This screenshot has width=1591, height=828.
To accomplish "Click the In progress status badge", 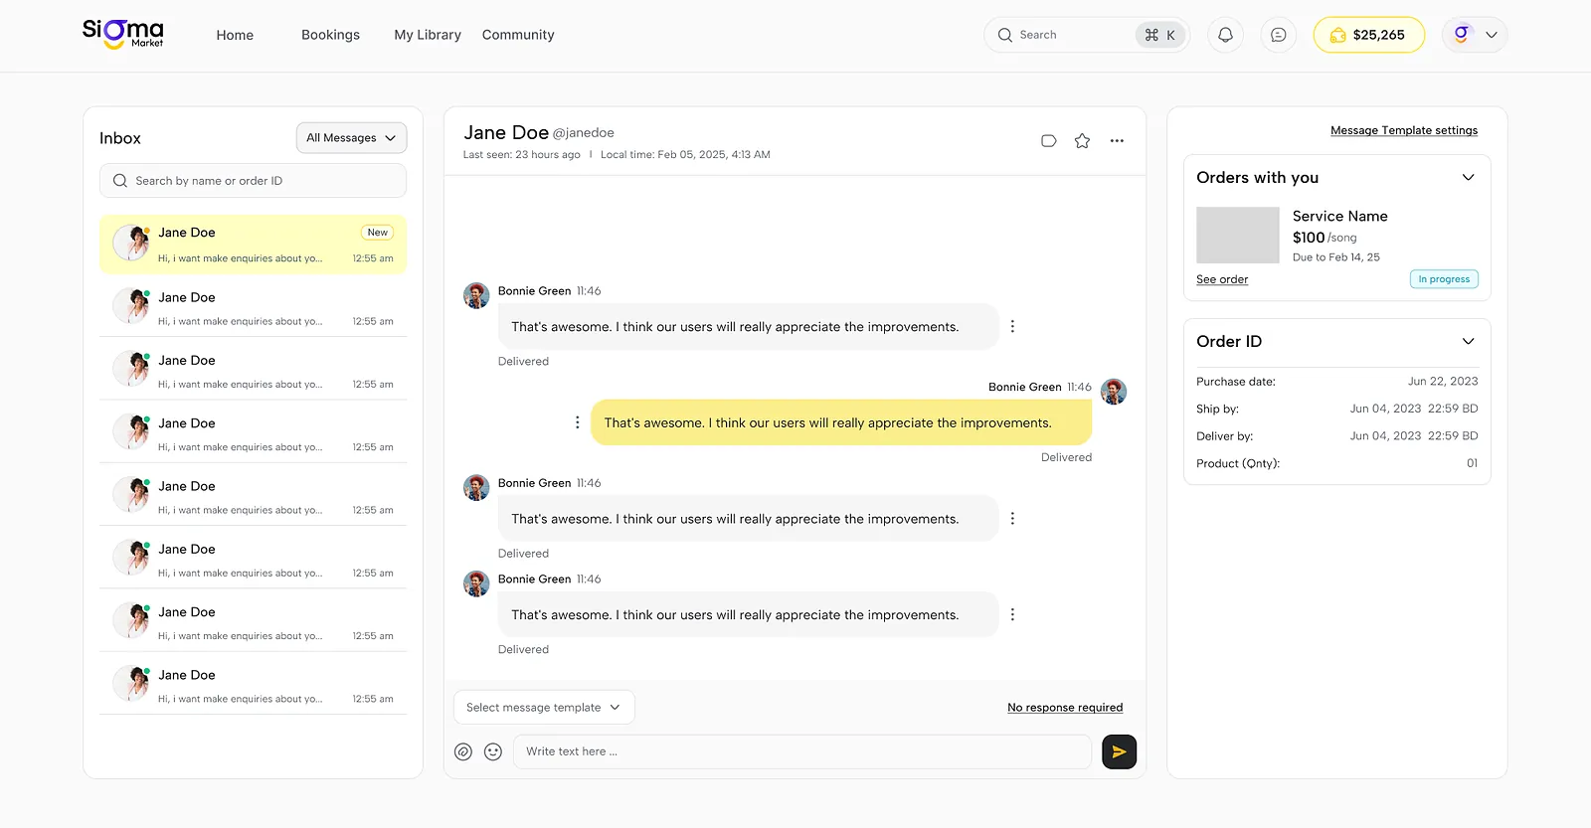I will click(1444, 279).
